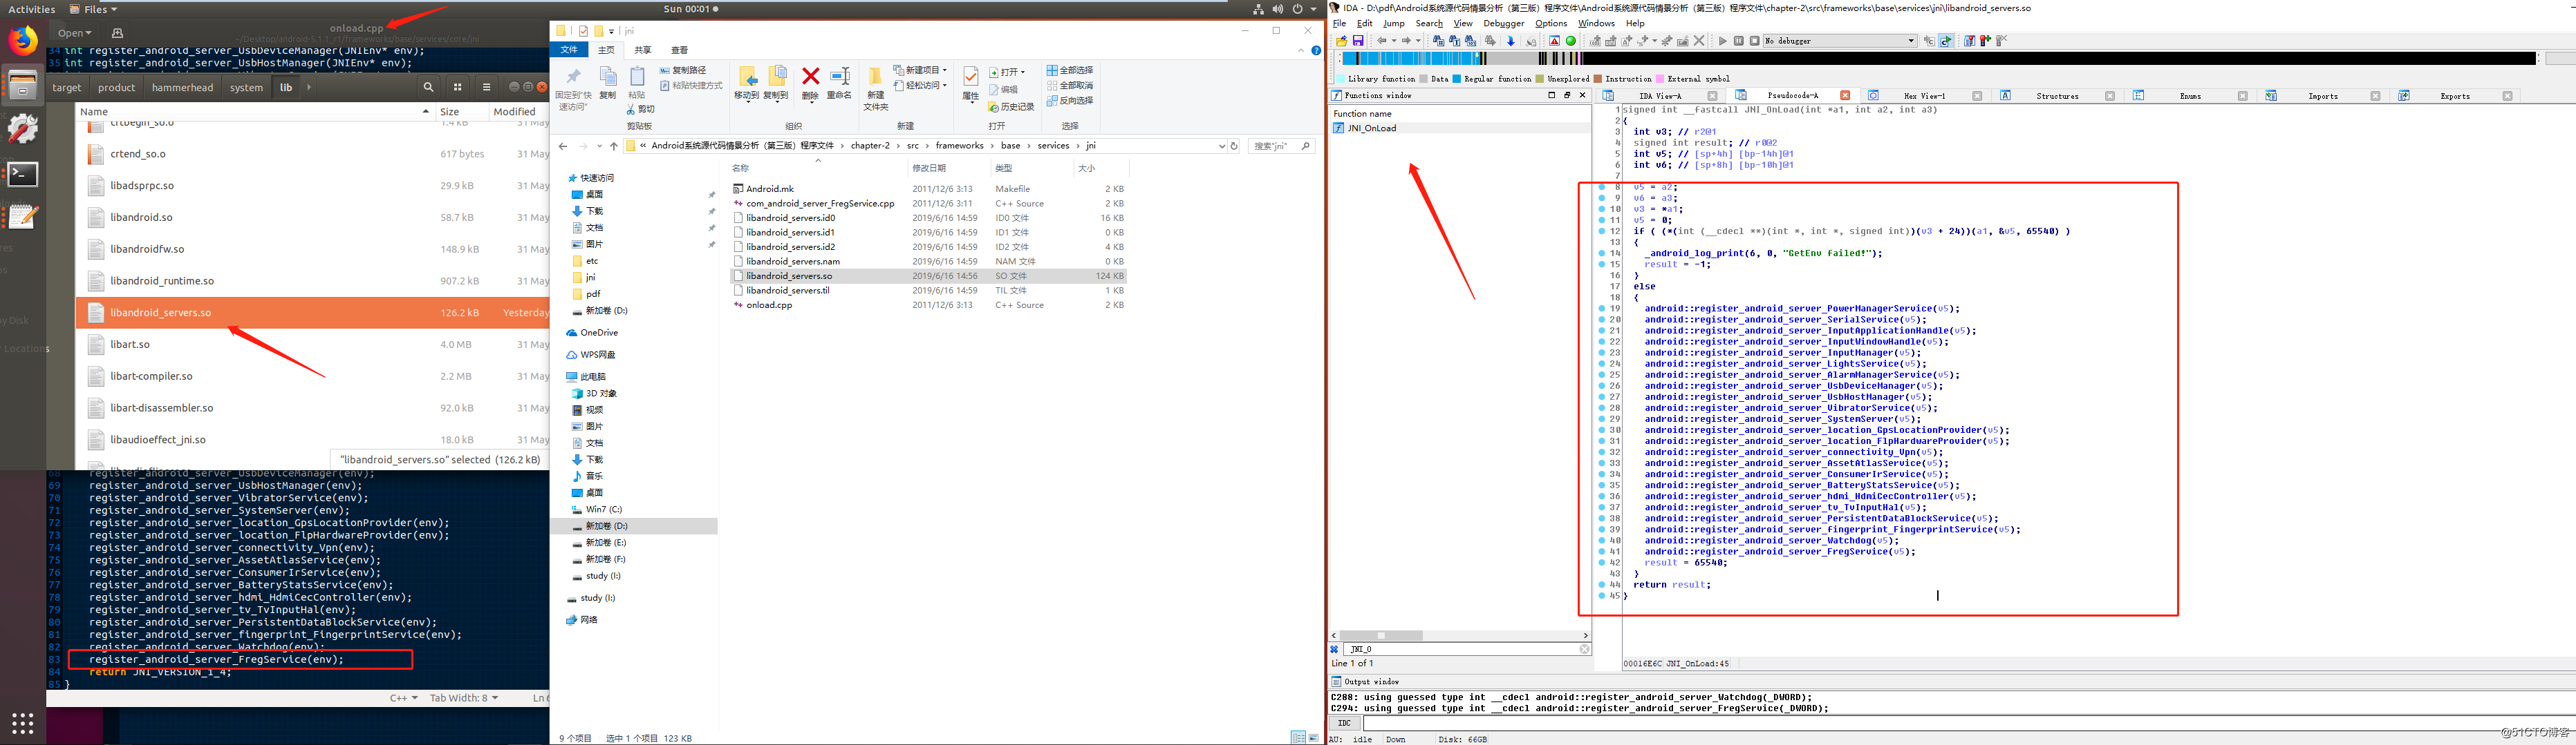Navigate up one folder in Explorer
2576x745 pixels.
pos(614,146)
